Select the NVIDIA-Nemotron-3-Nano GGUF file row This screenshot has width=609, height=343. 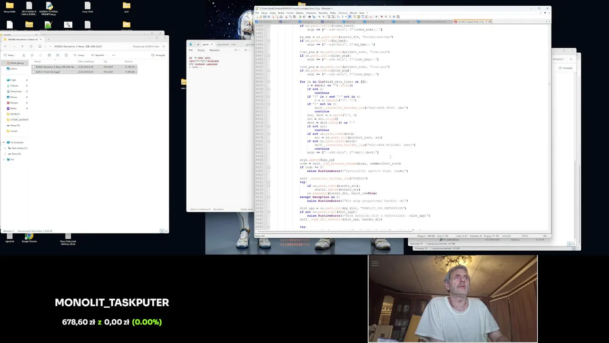[x=85, y=67]
